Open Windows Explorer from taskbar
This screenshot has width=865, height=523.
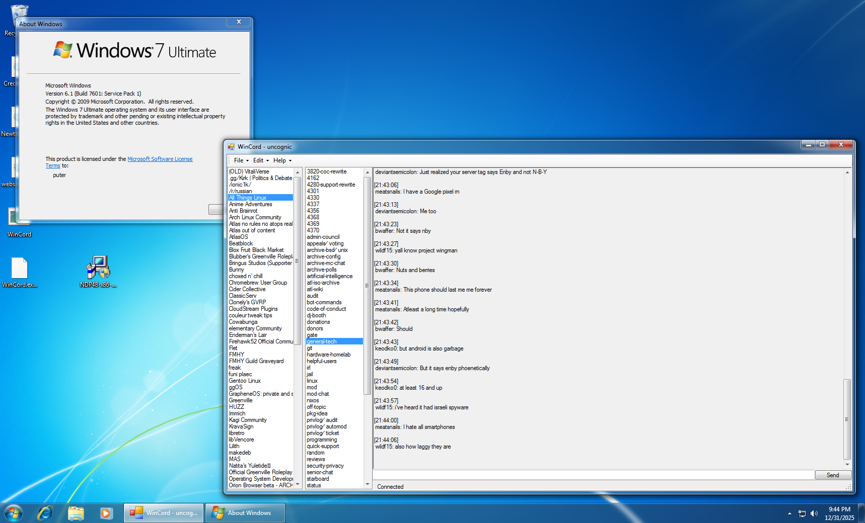tap(76, 513)
